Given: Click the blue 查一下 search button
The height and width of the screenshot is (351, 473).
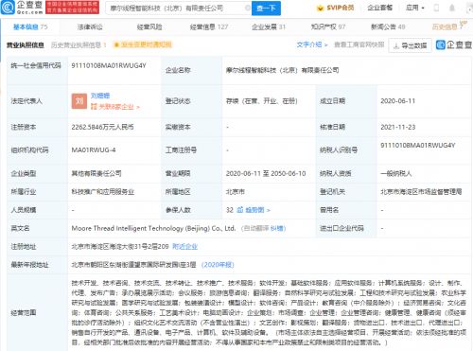Looking at the screenshot, I should pyautogui.click(x=266, y=9).
